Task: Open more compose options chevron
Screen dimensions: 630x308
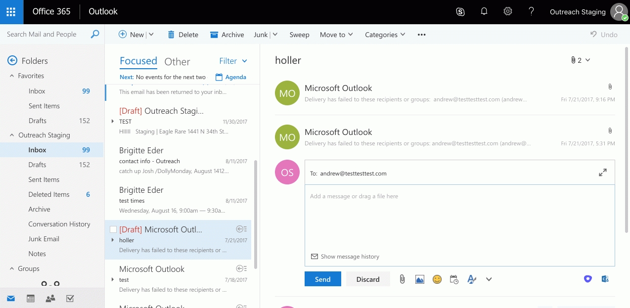Action: pos(489,279)
